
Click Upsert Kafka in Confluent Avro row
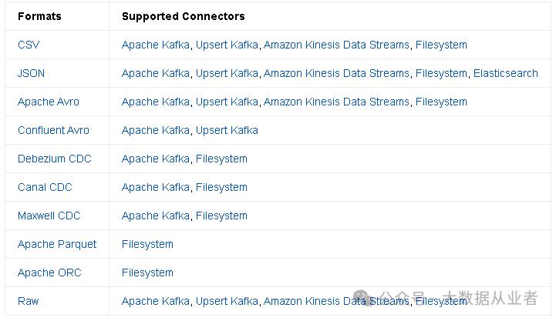[x=227, y=130]
